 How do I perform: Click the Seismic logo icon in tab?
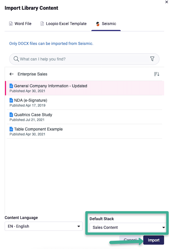(98, 24)
